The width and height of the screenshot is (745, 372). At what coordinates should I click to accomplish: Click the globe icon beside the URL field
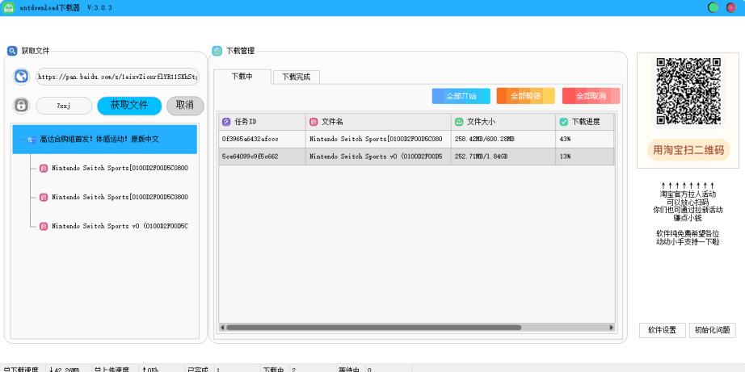tap(21, 77)
